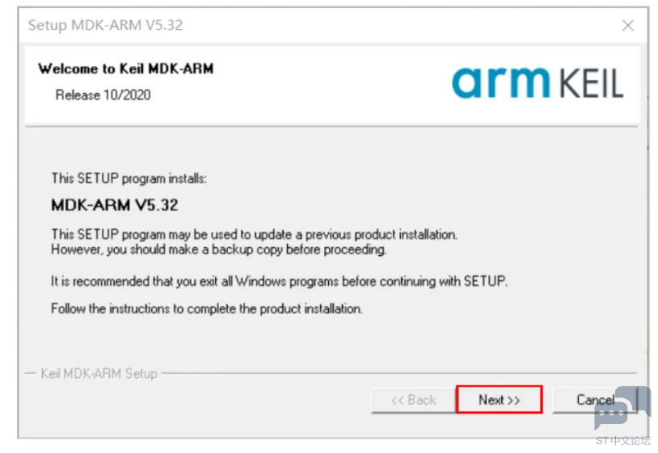Click the 'update a previous product installation' line

point(255,234)
